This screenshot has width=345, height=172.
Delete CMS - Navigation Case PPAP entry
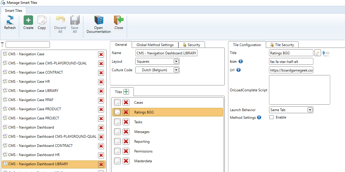pyautogui.click(x=101, y=100)
